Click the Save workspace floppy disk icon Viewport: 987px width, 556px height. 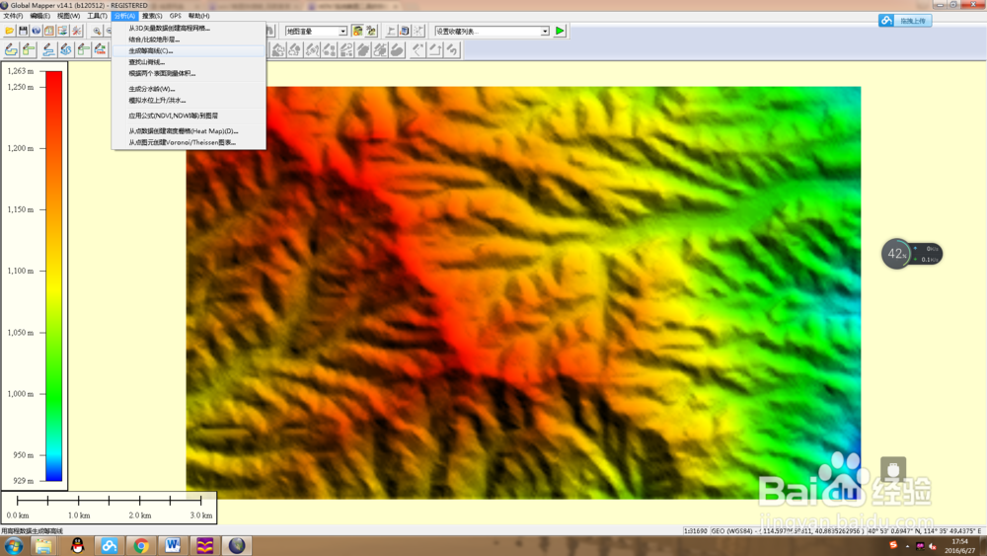[x=24, y=31]
